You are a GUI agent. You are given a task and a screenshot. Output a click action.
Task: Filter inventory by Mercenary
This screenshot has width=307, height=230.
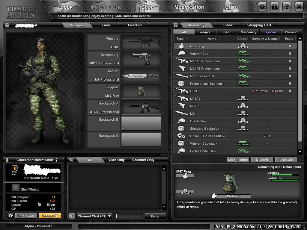[x=249, y=32]
